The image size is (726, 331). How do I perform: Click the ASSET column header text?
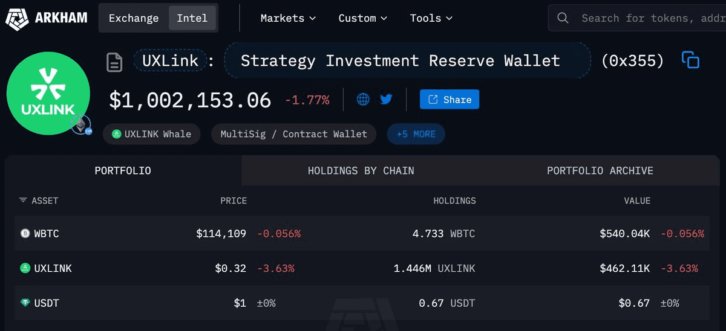[45, 201]
